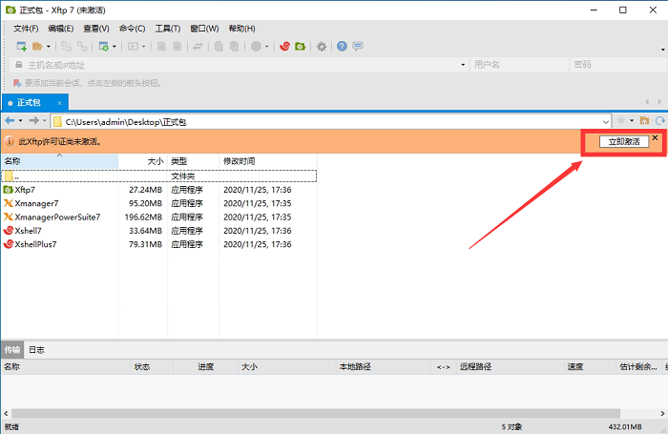
Task: Expand the forward history dropdown arrow
Action: coord(44,121)
